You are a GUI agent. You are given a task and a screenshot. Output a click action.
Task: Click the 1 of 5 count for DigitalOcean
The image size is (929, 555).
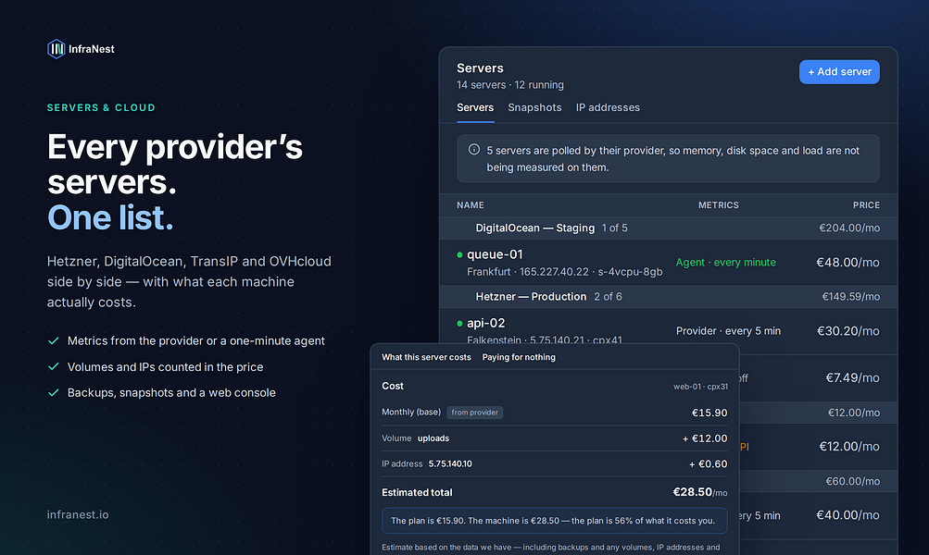pos(614,228)
